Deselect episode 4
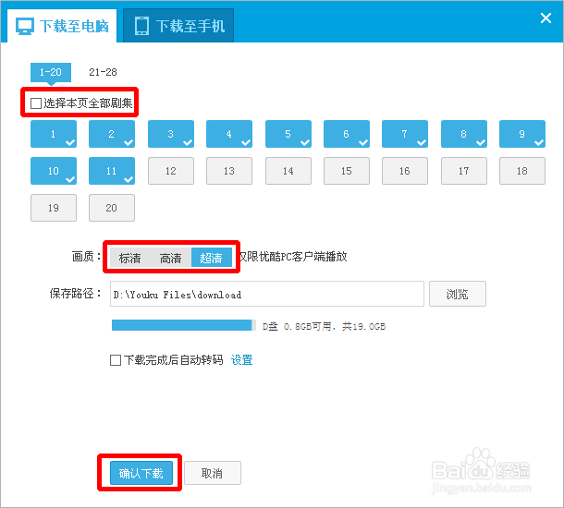564x508 pixels. pos(229,134)
